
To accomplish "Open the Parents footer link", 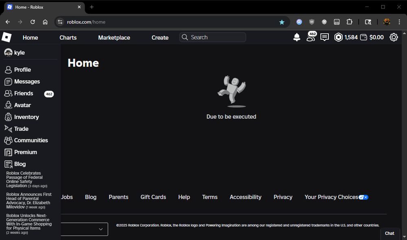I will click(118, 197).
